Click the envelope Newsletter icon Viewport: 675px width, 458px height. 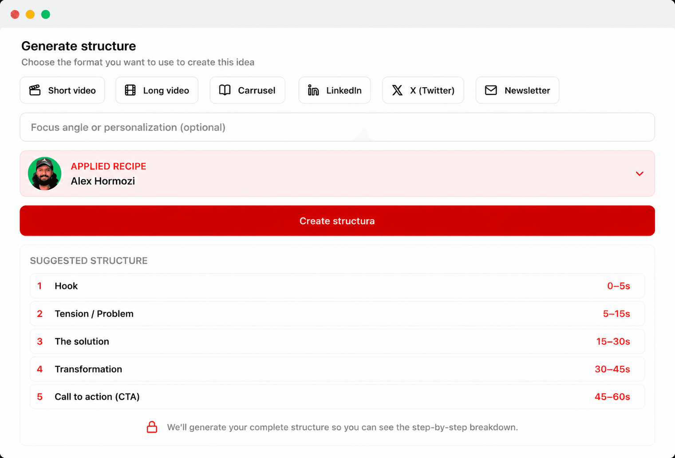click(x=491, y=90)
